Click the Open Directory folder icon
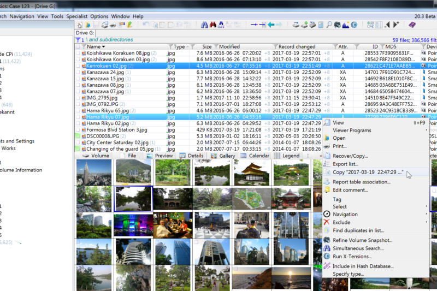Viewport: 437px width, 291px height. (129, 25)
